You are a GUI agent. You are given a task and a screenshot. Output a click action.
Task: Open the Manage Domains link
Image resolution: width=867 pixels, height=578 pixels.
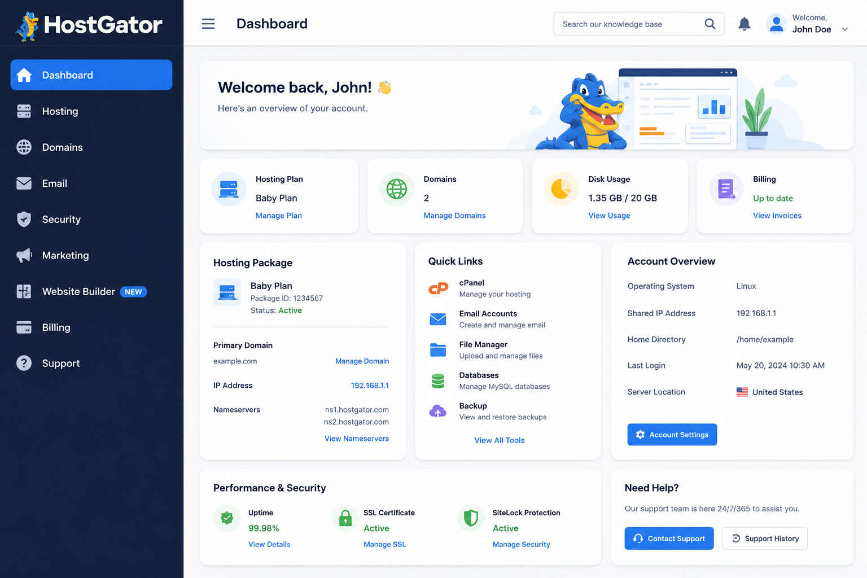454,216
